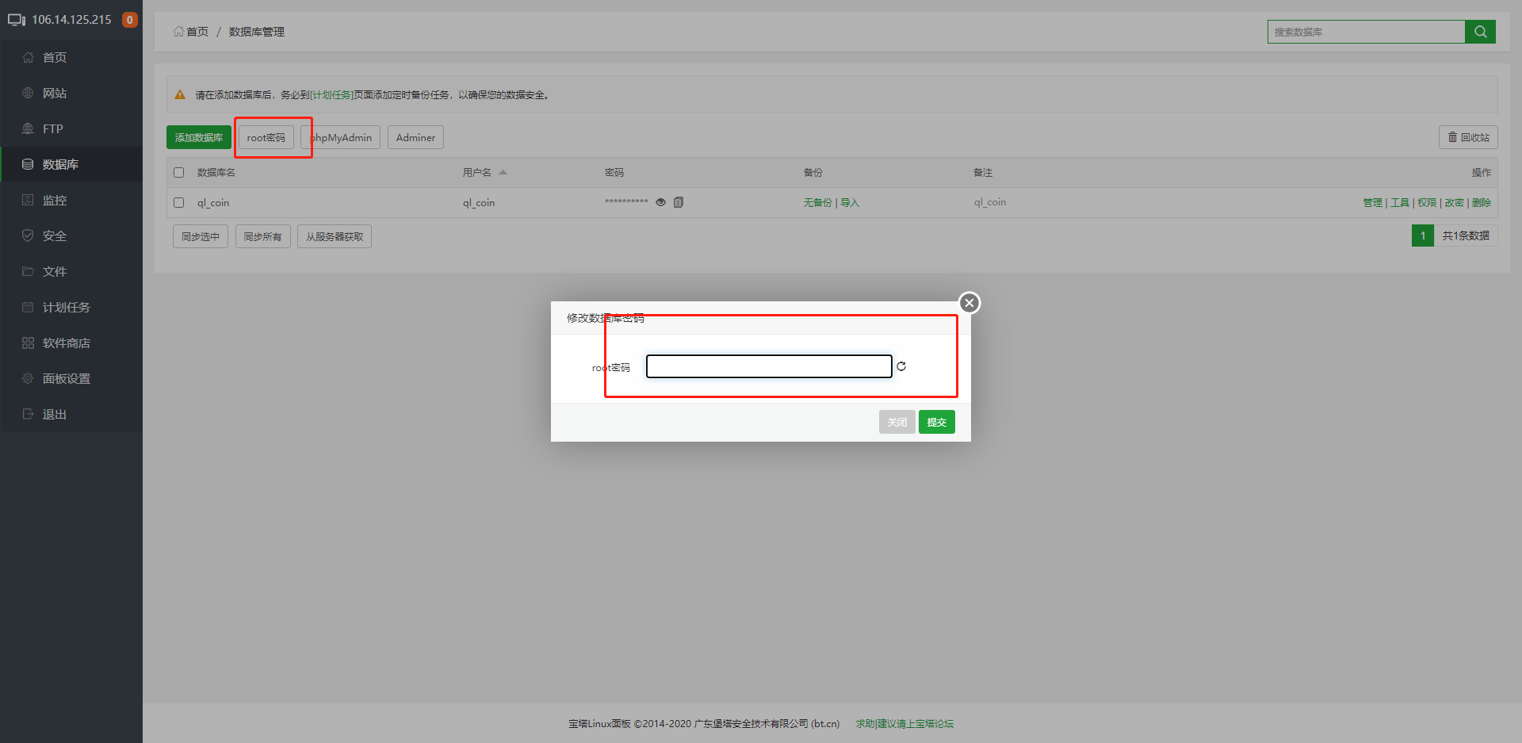Screen dimensions: 1522x743
Task: Click the 同步所有 button
Action: coord(263,236)
